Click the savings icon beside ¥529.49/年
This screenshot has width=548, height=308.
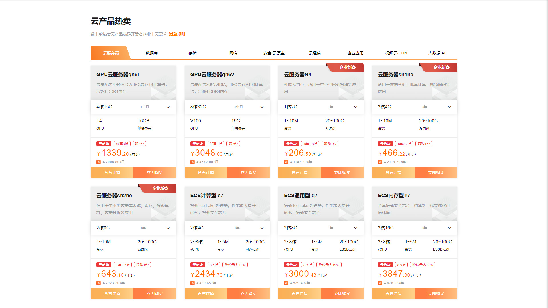click(286, 283)
